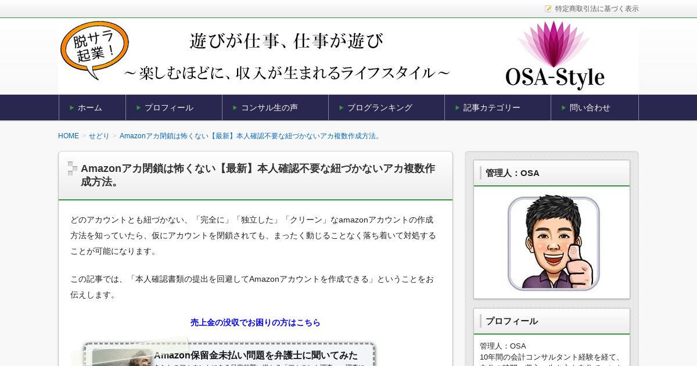Image resolution: width=697 pixels, height=366 pixels.
Task: Open the プロフィール menu item
Action: (174, 107)
